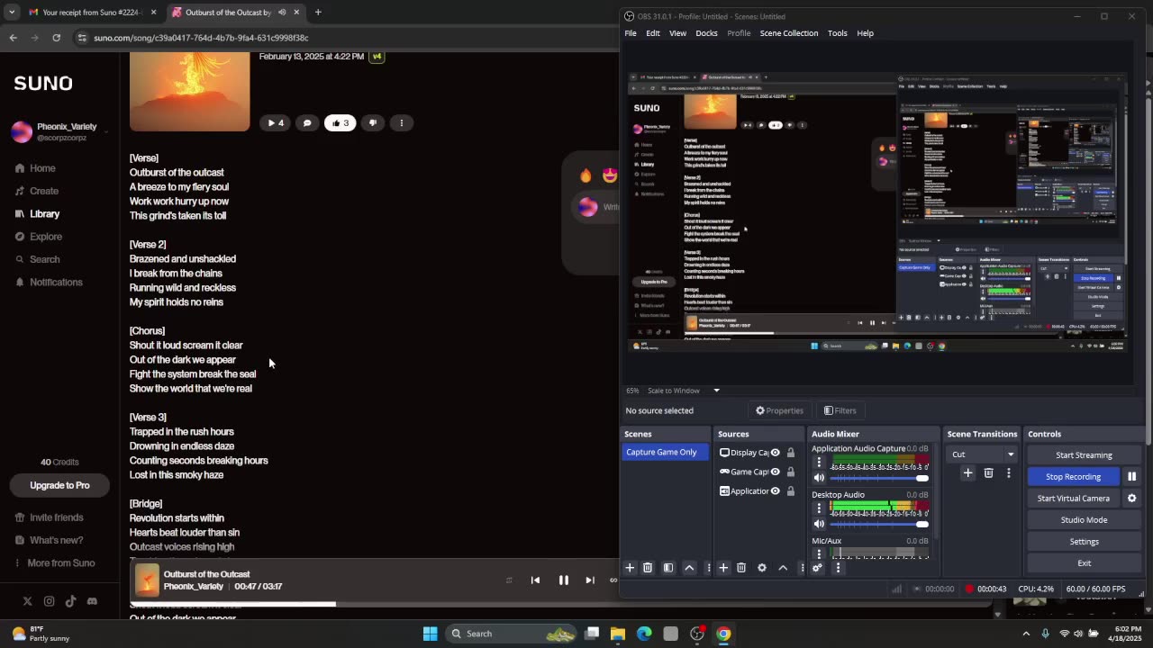Pause the OBS recording
Image resolution: width=1153 pixels, height=648 pixels.
(1132, 477)
